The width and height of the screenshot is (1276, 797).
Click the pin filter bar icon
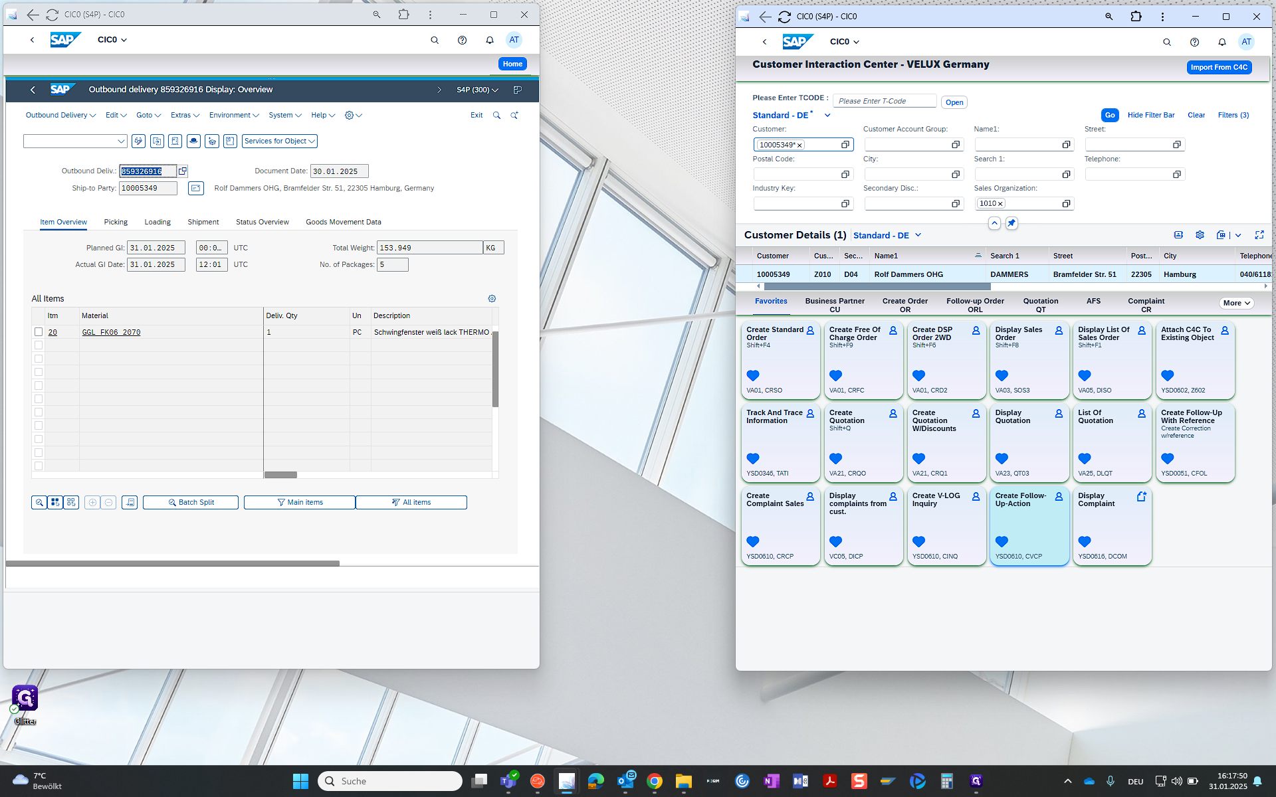pyautogui.click(x=1011, y=223)
